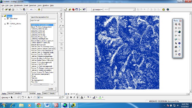Screen dimensions: 192x108
Task: Click the Print toolbar icon
Action: coord(13,9)
